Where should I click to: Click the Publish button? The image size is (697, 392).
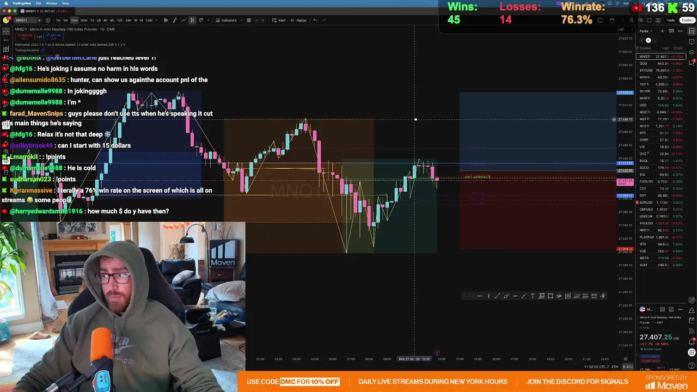[688, 20]
